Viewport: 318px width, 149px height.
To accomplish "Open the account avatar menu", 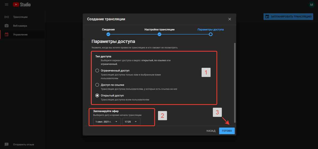I will [x=311, y=5].
